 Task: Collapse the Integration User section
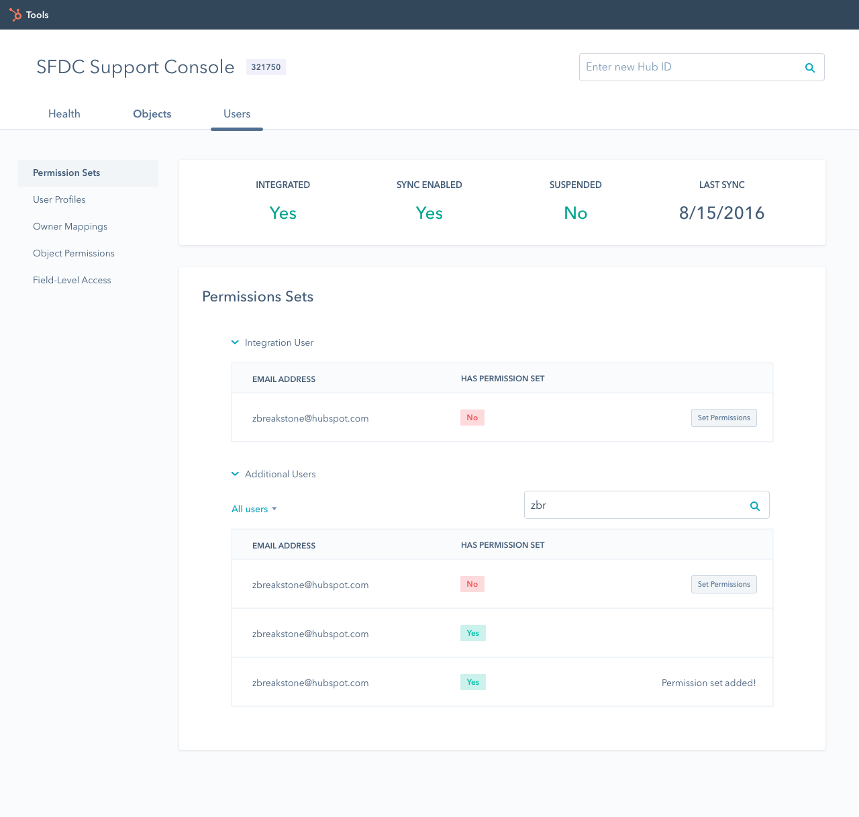[x=235, y=342]
